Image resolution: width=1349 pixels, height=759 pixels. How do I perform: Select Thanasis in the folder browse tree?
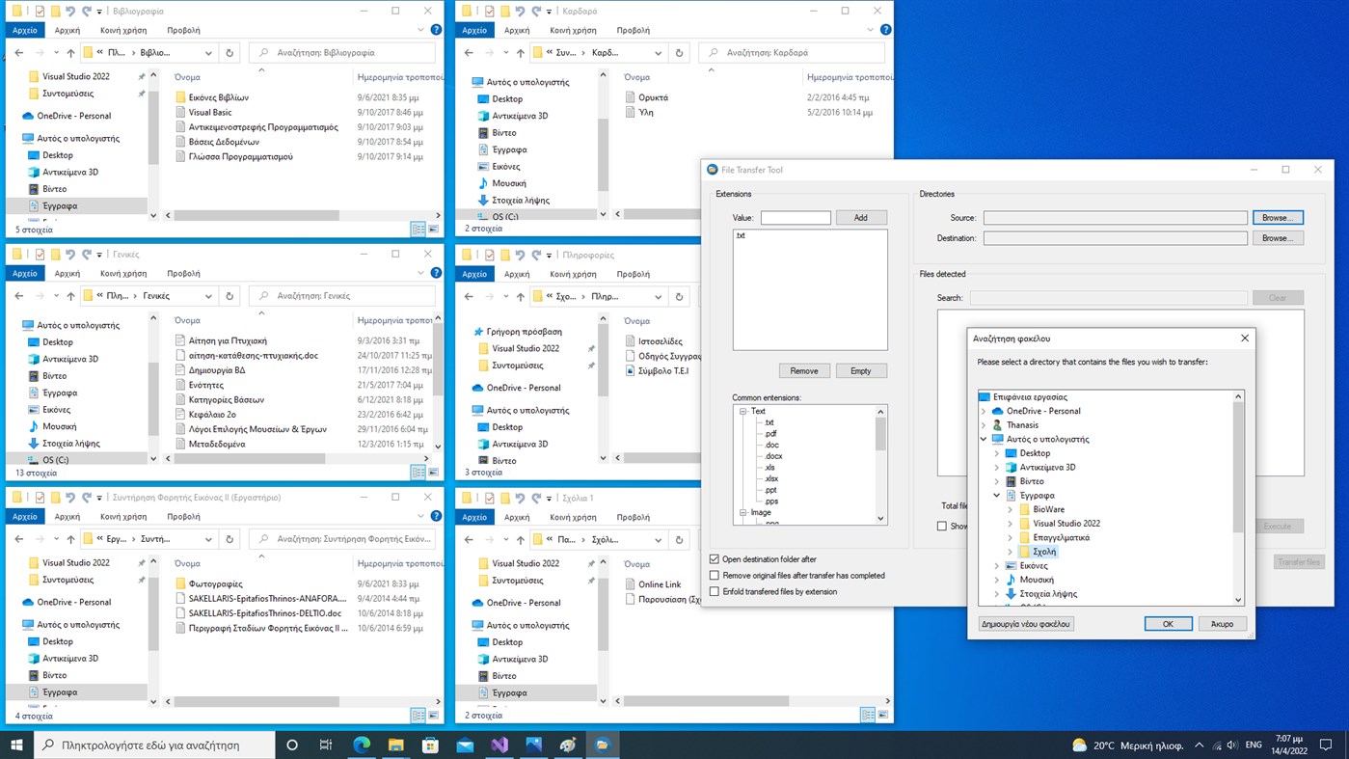tap(1022, 425)
